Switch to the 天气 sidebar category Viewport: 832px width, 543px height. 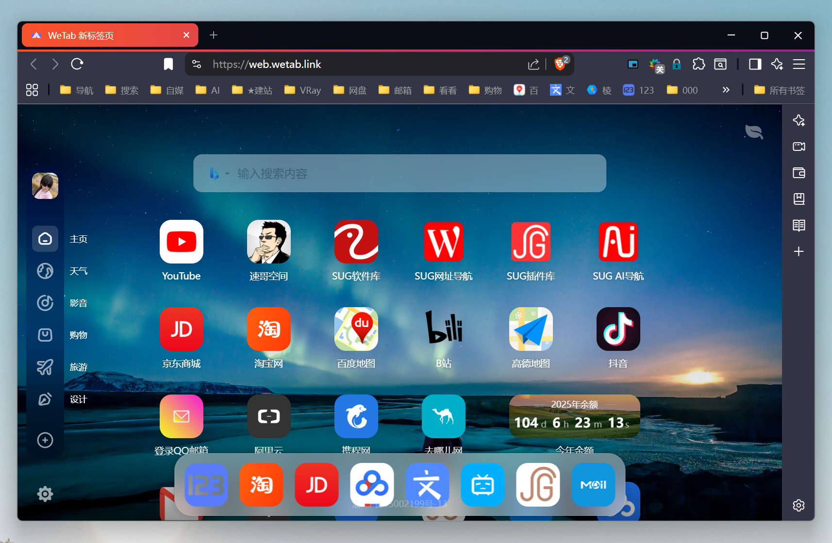point(45,271)
